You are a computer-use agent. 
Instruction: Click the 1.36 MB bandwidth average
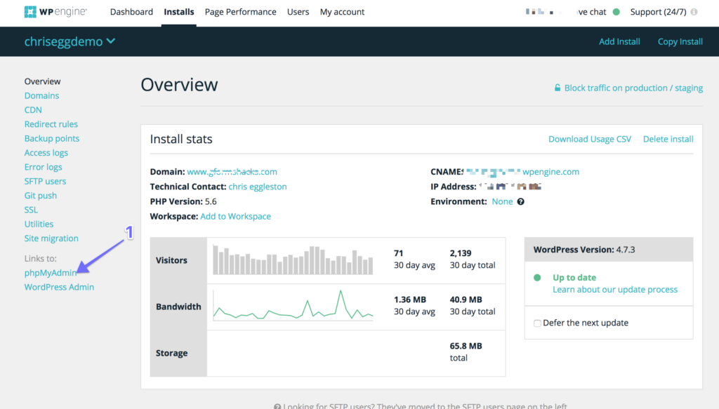(410, 300)
